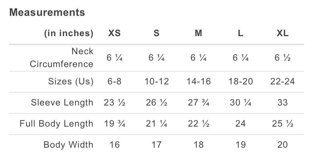Select the Sizes (Us) row label
Viewport: 313px width, 153px height.
click(71, 81)
